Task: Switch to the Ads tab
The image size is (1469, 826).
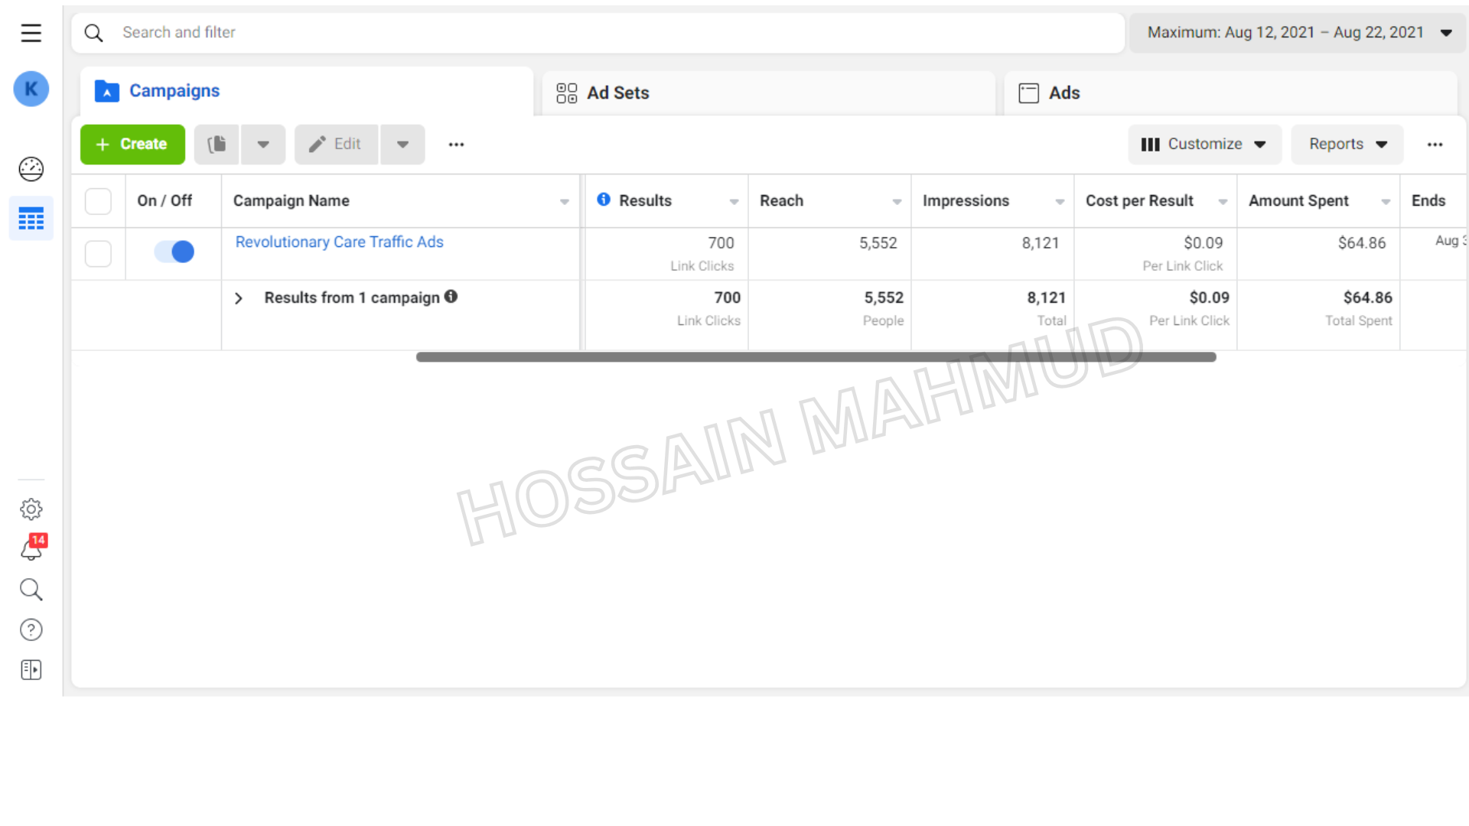Action: coord(1230,93)
